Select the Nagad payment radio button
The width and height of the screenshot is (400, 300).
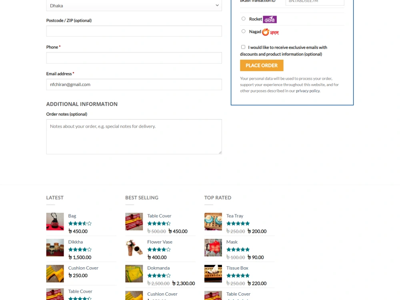(243, 31)
